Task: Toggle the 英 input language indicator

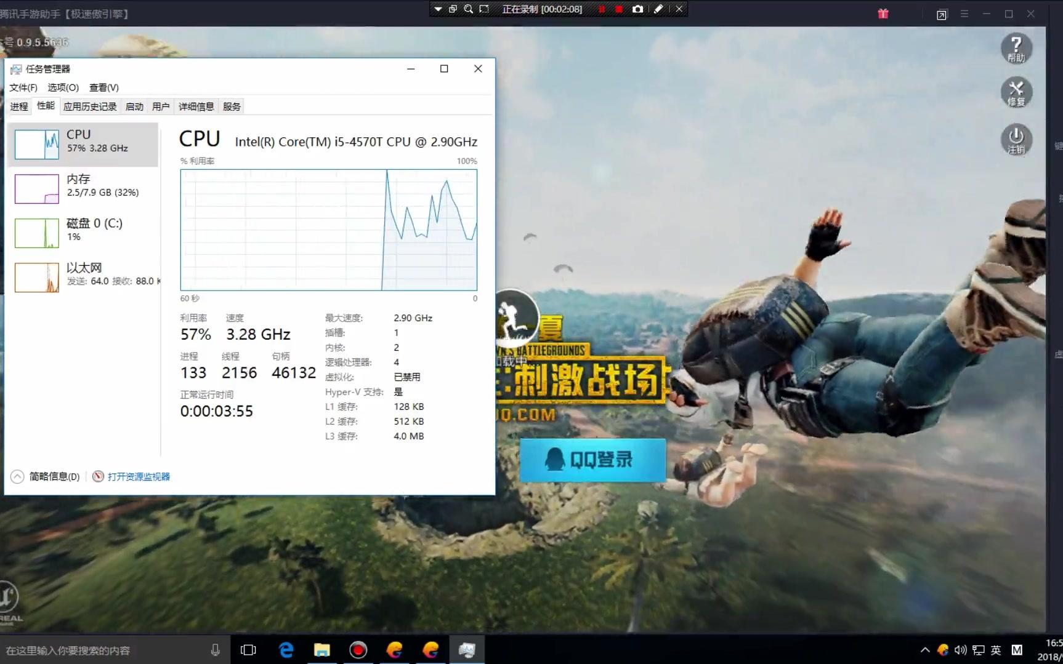Action: [996, 650]
